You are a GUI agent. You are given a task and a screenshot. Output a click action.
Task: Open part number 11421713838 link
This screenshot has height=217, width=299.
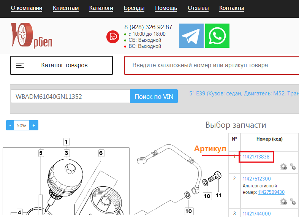pyautogui.click(x=256, y=157)
